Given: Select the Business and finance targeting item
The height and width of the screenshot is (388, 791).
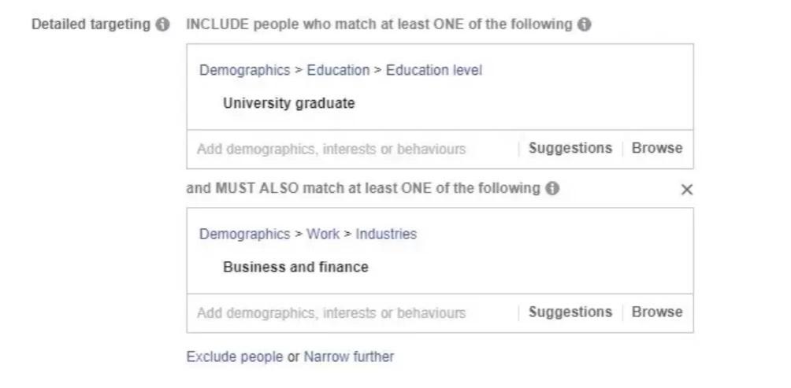Looking at the screenshot, I should [x=295, y=267].
